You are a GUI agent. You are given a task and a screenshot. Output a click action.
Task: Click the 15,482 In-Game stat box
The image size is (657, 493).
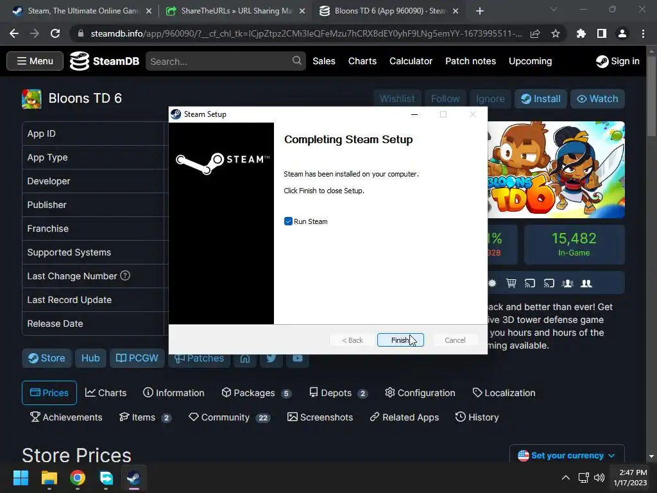[574, 245]
